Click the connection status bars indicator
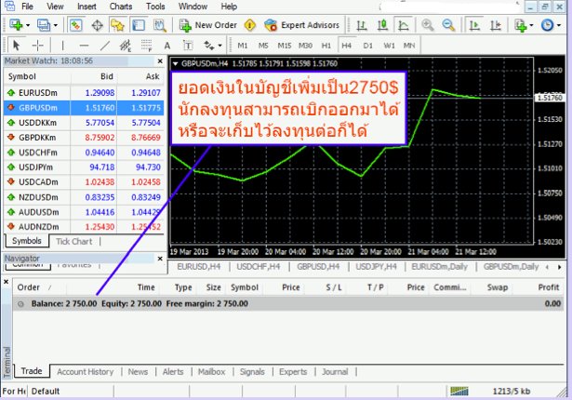 [x=459, y=391]
